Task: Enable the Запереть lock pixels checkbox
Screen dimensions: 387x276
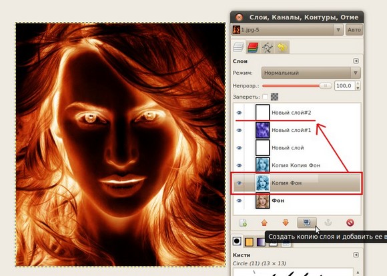Action: pyautogui.click(x=266, y=97)
